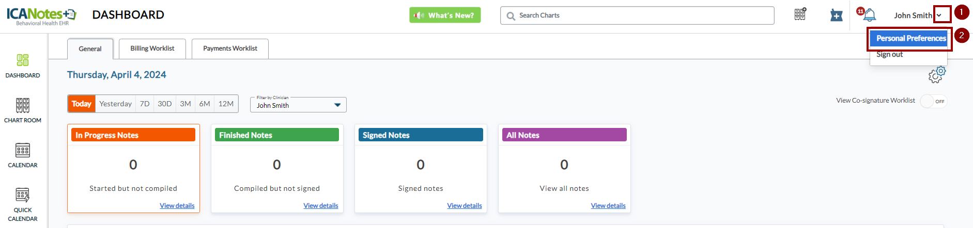Image resolution: width=973 pixels, height=228 pixels.
Task: Open the Dashboard sidebar icon
Action: [x=23, y=61]
